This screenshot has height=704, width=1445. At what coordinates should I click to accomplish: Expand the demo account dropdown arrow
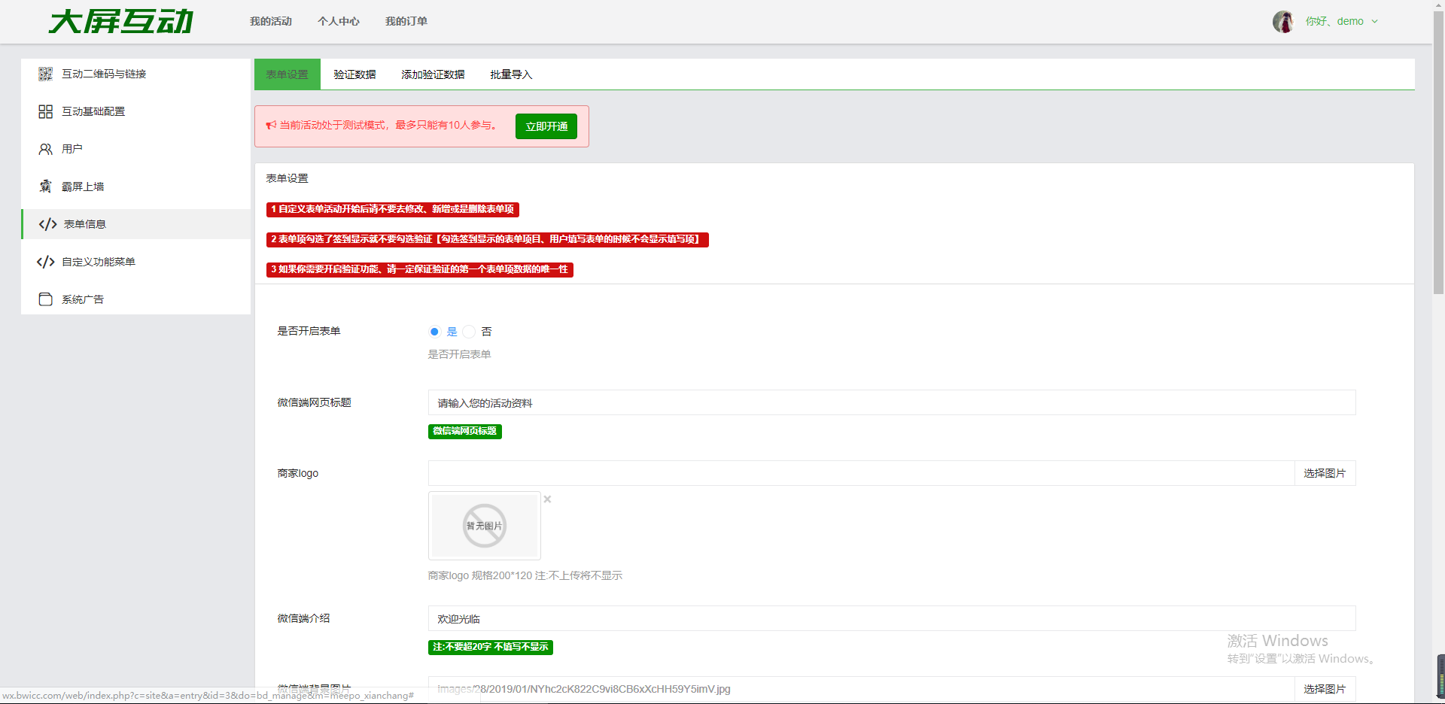[x=1375, y=22]
